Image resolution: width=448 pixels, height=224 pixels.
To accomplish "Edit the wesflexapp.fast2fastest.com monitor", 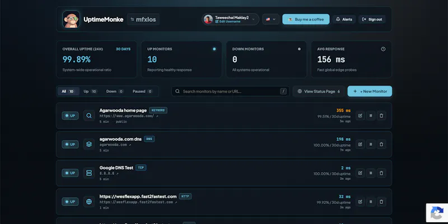I will [360, 202].
